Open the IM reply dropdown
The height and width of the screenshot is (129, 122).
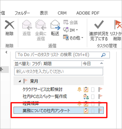coord(70,30)
